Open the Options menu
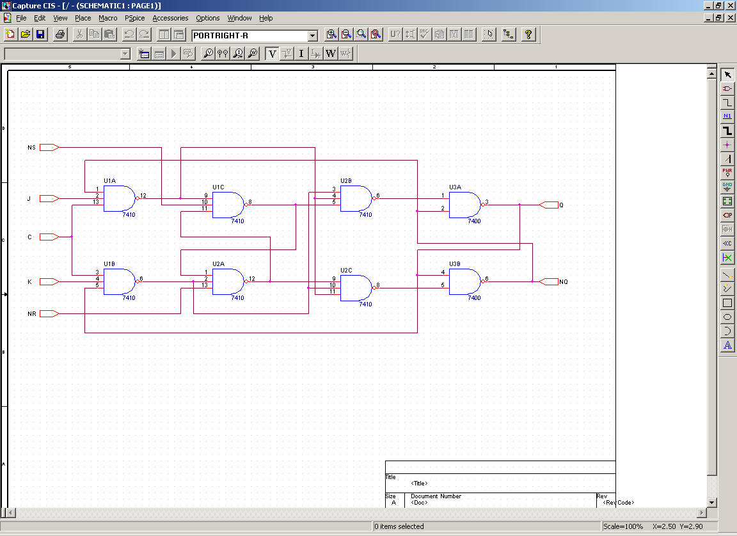737x536 pixels. click(x=207, y=18)
